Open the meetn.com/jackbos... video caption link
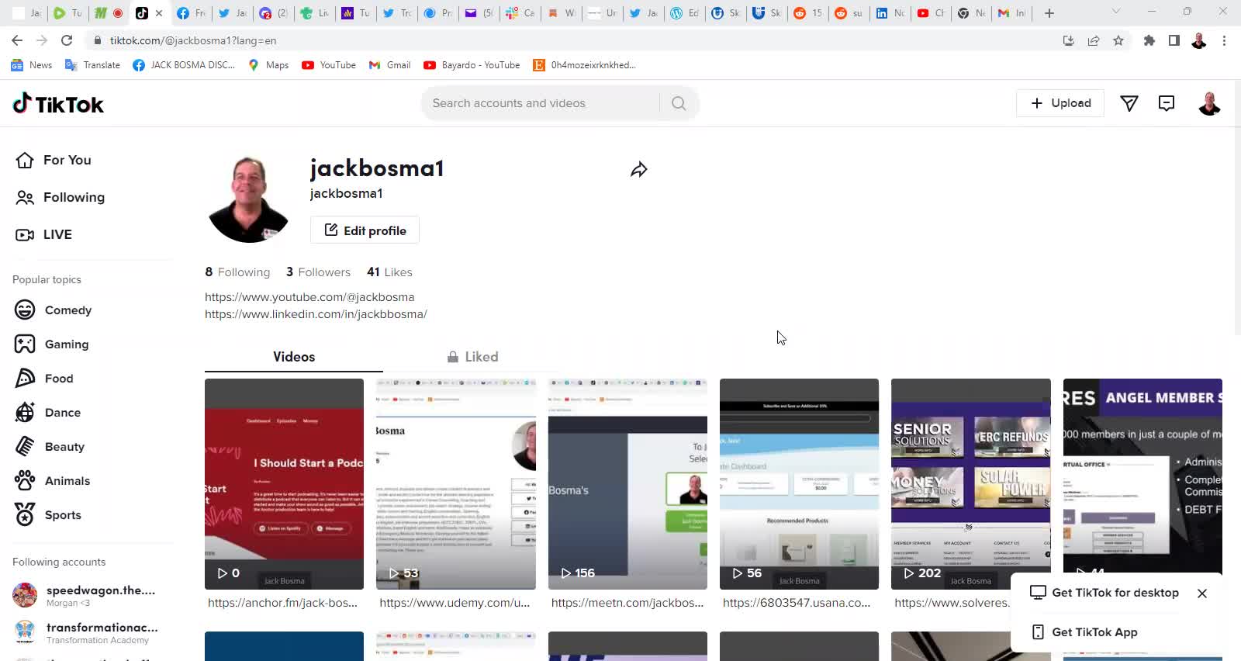Screen dimensions: 1241x661 click(627, 603)
